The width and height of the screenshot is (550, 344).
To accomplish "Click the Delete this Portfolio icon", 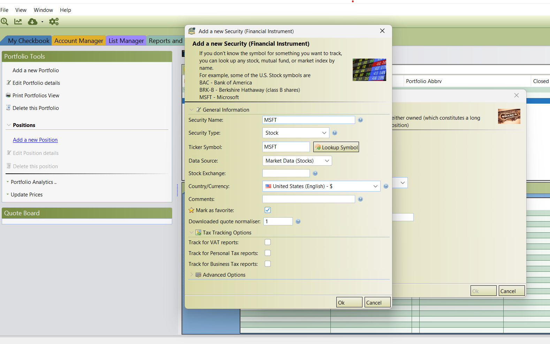I will point(8,108).
